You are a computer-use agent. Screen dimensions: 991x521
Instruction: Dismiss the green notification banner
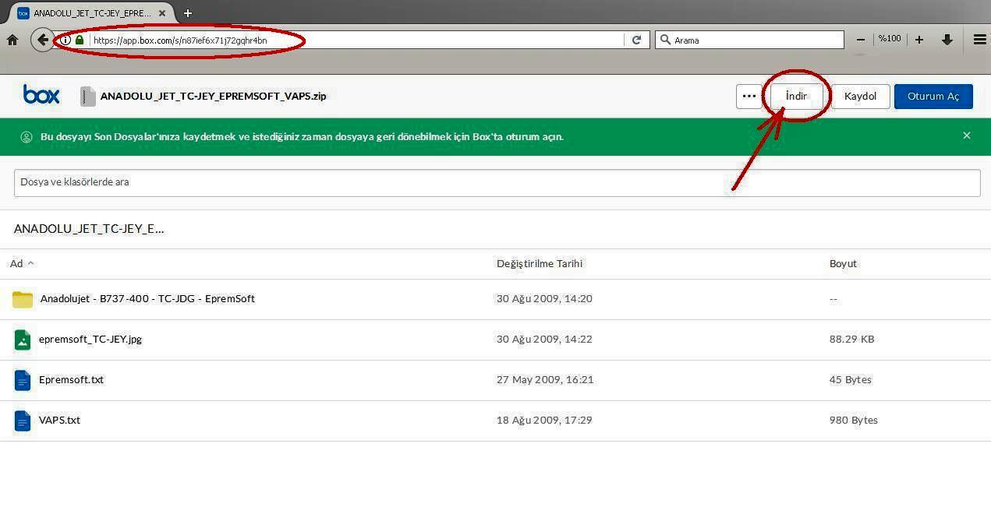click(966, 136)
